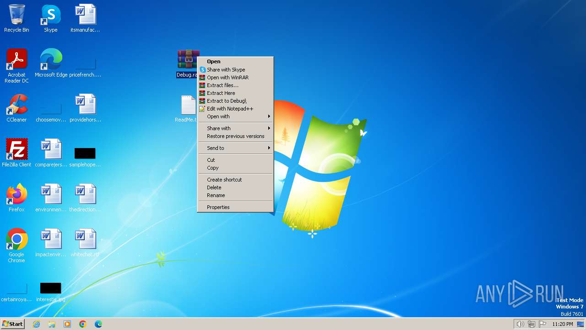Choose Extract Here menu entry
Screen dimensions: 586x330
(235, 93)
